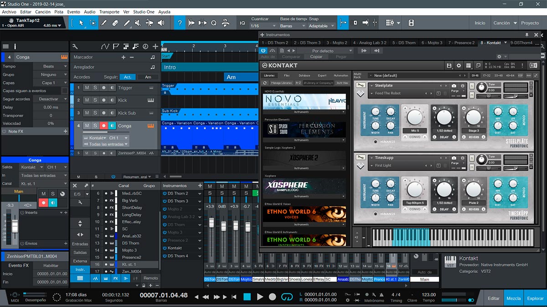The width and height of the screenshot is (547, 307).
Task: Select the Listen tool (speaker)
Action: click(161, 22)
